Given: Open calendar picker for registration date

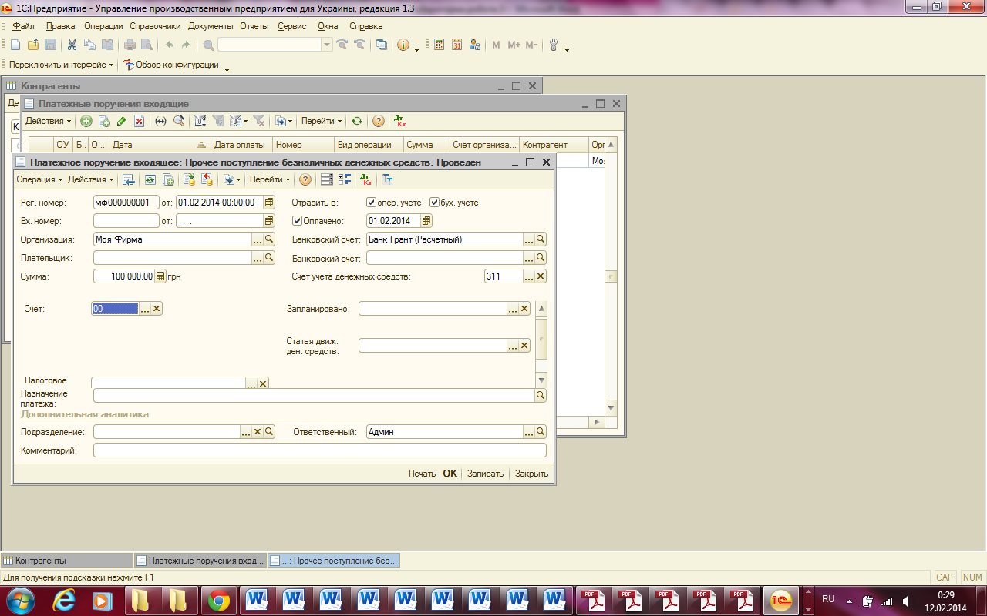Looking at the screenshot, I should tap(269, 203).
